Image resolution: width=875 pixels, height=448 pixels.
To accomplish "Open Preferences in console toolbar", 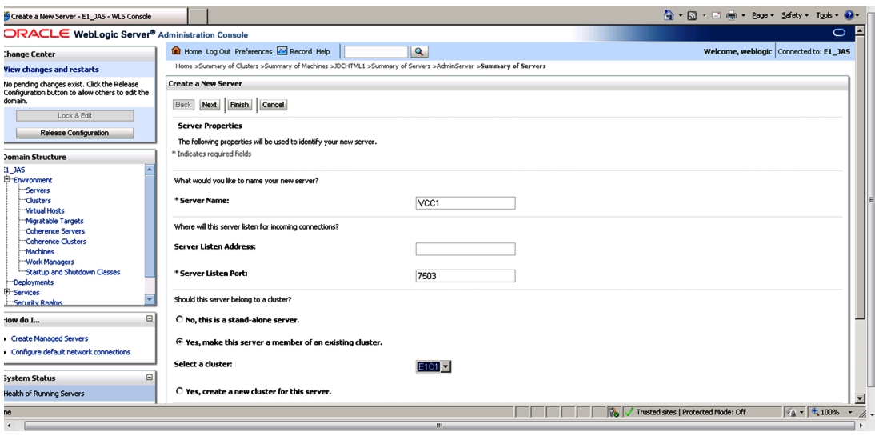I will pyautogui.click(x=254, y=51).
